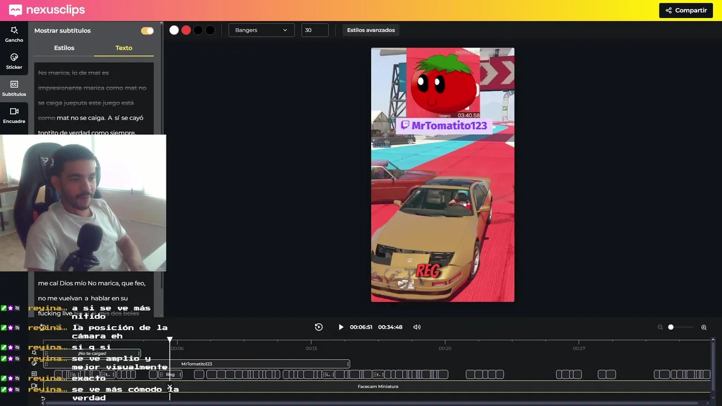
Task: Open Estilos avanzados settings
Action: pyautogui.click(x=371, y=30)
